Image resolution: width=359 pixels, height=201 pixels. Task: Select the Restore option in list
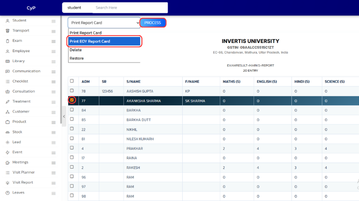(76, 58)
